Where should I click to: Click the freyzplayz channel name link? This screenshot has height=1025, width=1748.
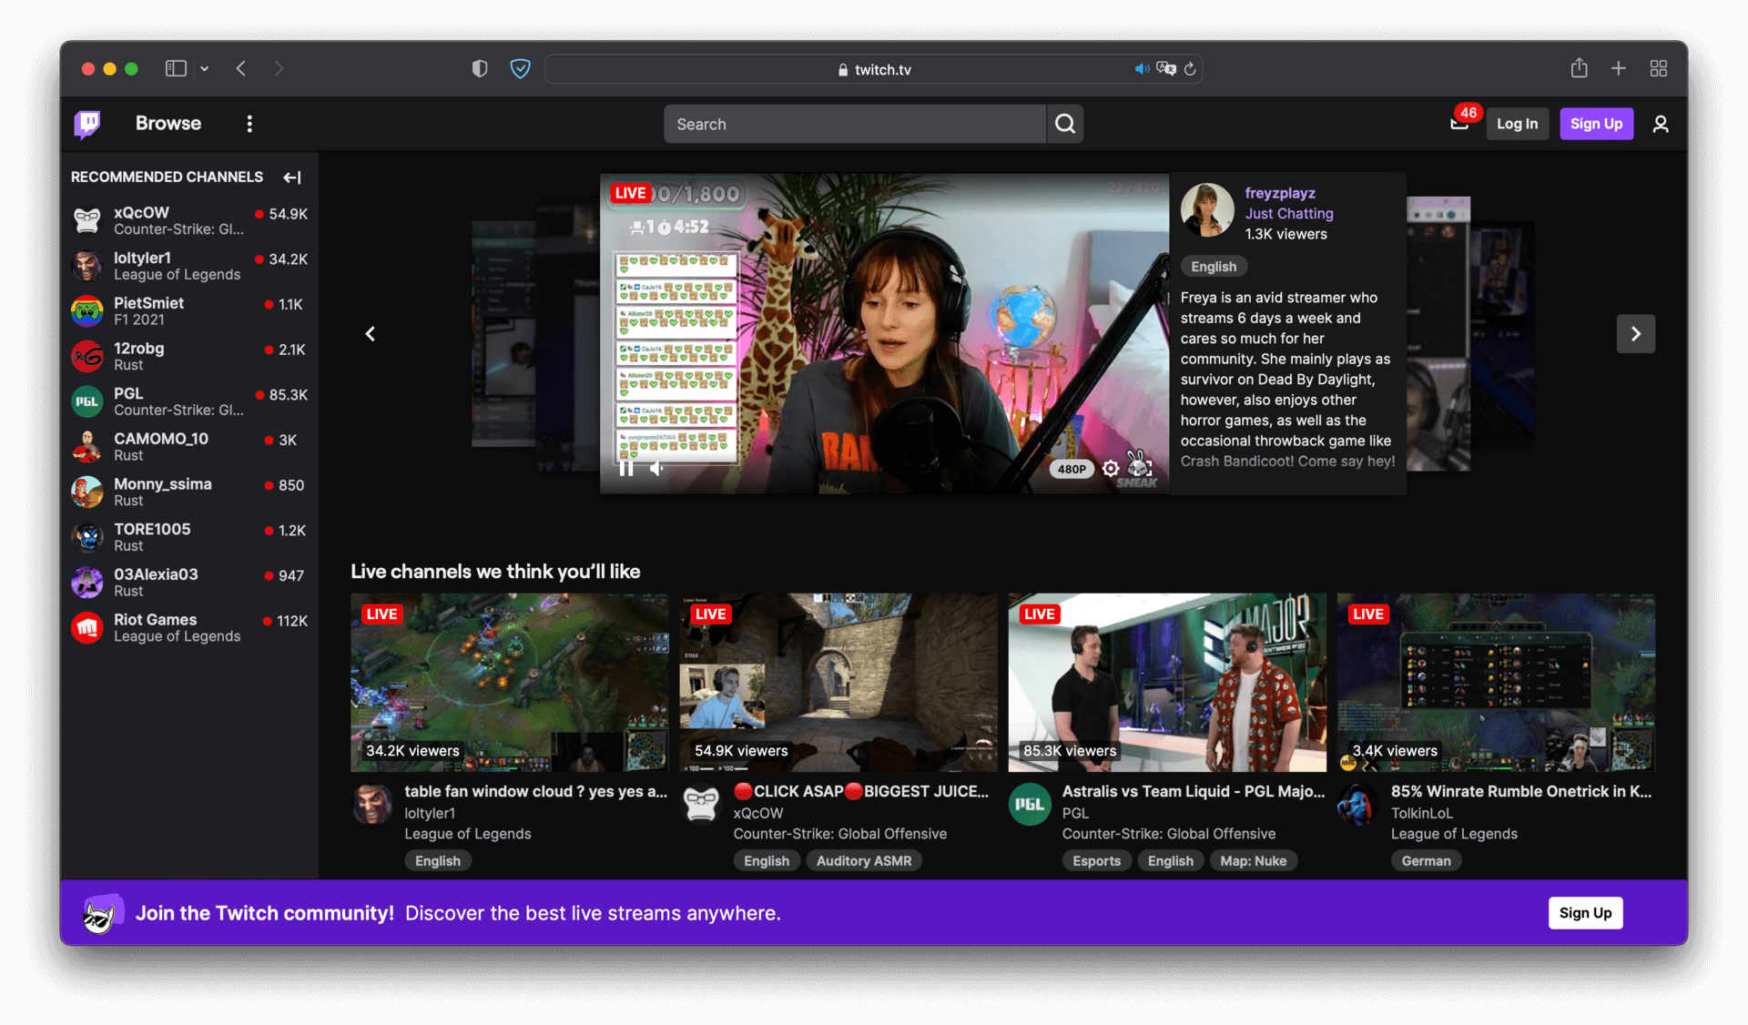point(1280,193)
